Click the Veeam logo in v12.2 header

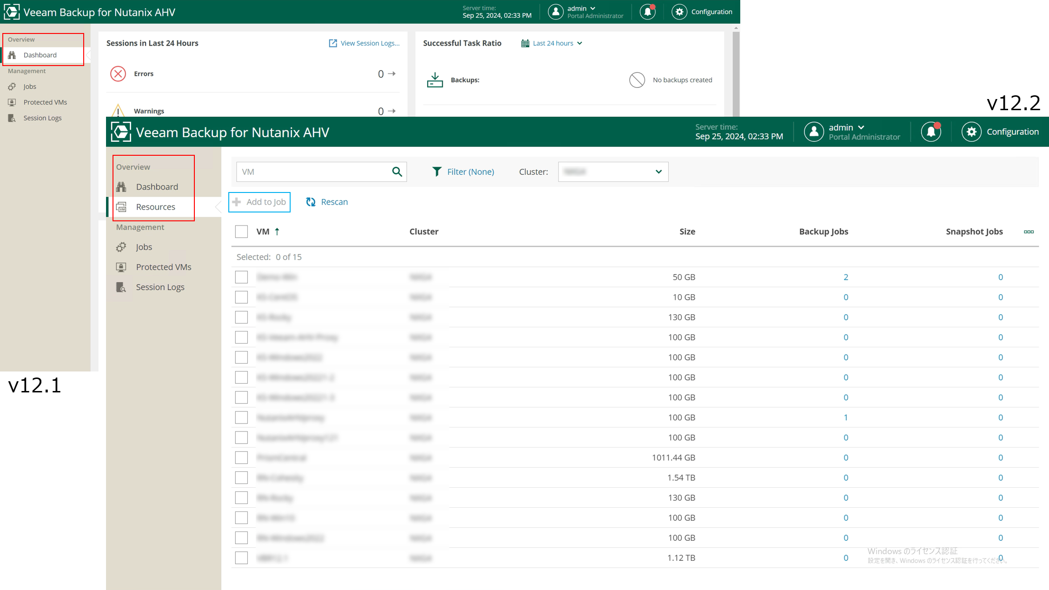point(121,132)
